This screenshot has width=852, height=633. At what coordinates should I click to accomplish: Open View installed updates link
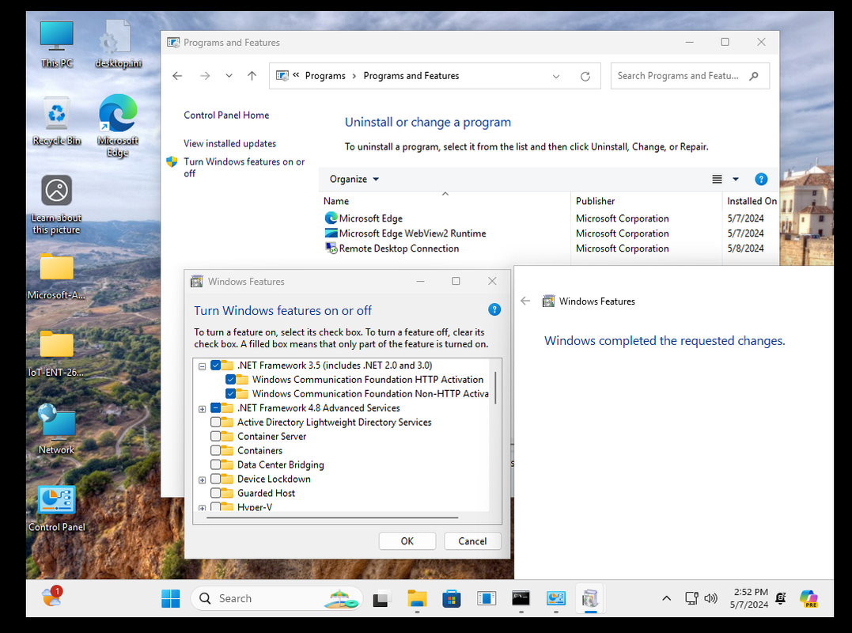tap(229, 143)
